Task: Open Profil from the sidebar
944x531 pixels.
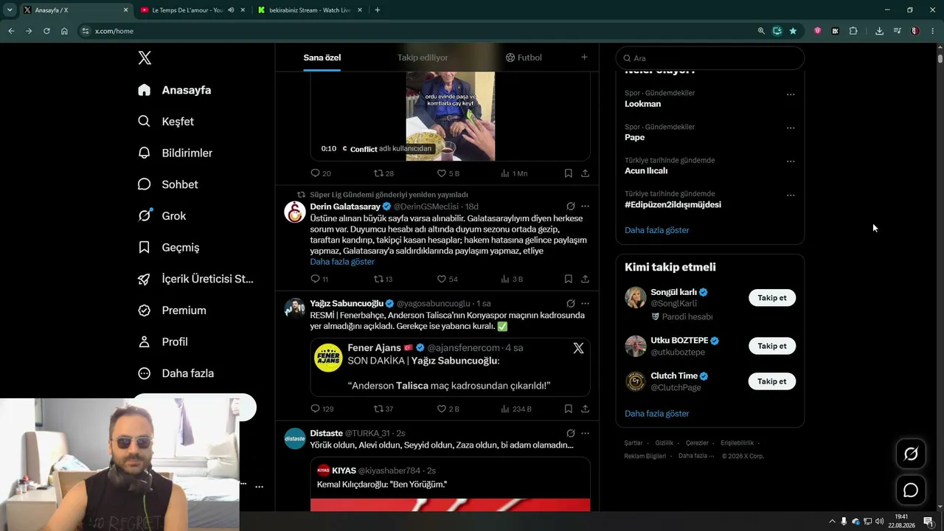Action: coord(164,342)
